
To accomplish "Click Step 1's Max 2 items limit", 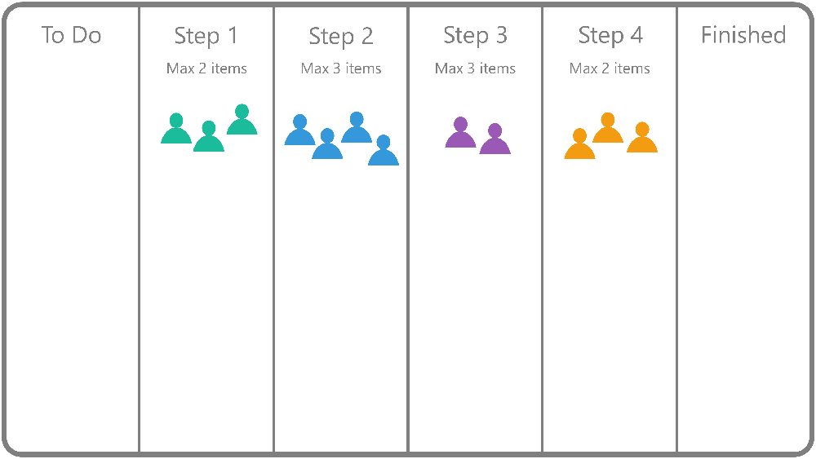I will pyautogui.click(x=206, y=68).
